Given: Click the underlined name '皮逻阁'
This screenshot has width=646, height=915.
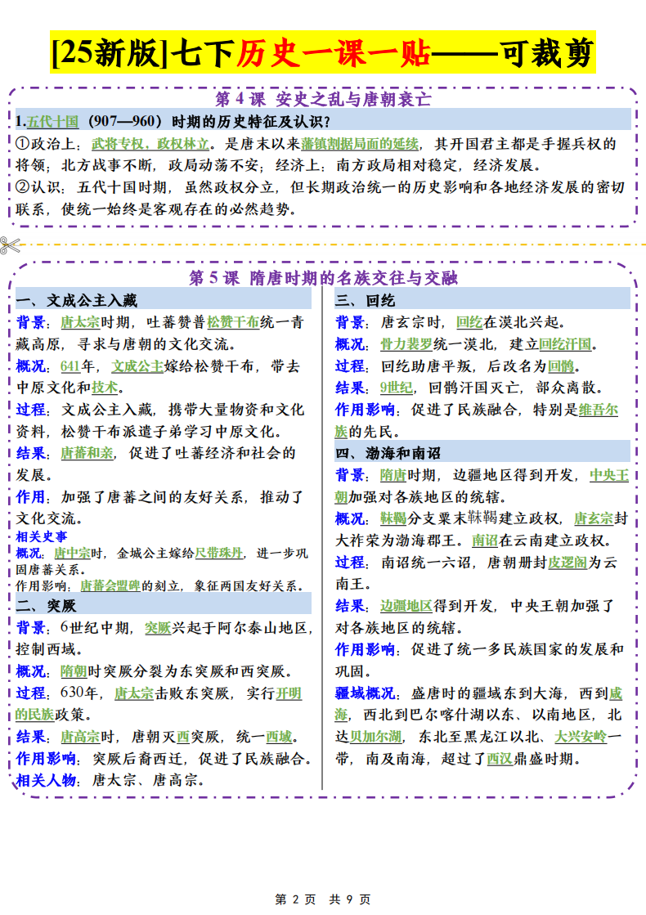Looking at the screenshot, I should click(567, 563).
